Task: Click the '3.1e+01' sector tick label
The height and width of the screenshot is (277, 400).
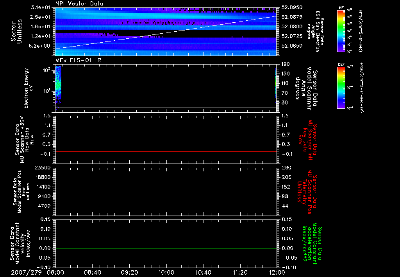Action: (41, 7)
